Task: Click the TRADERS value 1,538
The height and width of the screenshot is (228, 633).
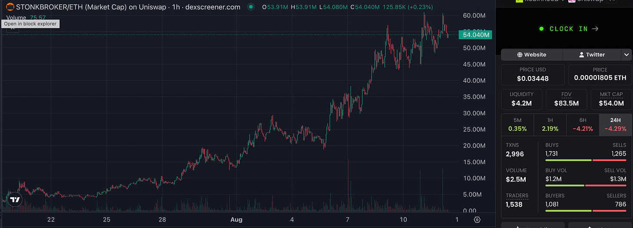Action: (x=514, y=204)
